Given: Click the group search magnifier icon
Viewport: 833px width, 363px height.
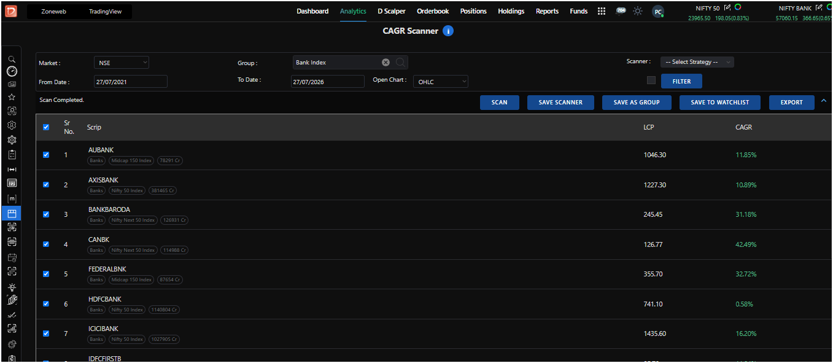Looking at the screenshot, I should [400, 62].
